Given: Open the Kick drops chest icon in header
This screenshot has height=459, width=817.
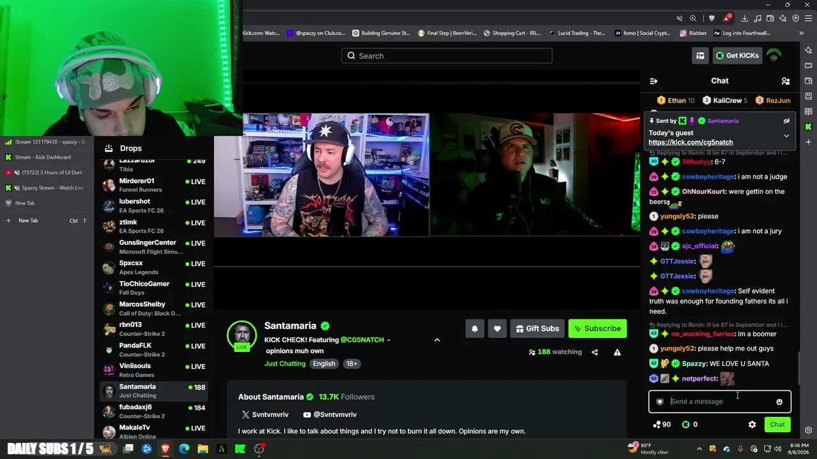Looking at the screenshot, I should (x=700, y=55).
